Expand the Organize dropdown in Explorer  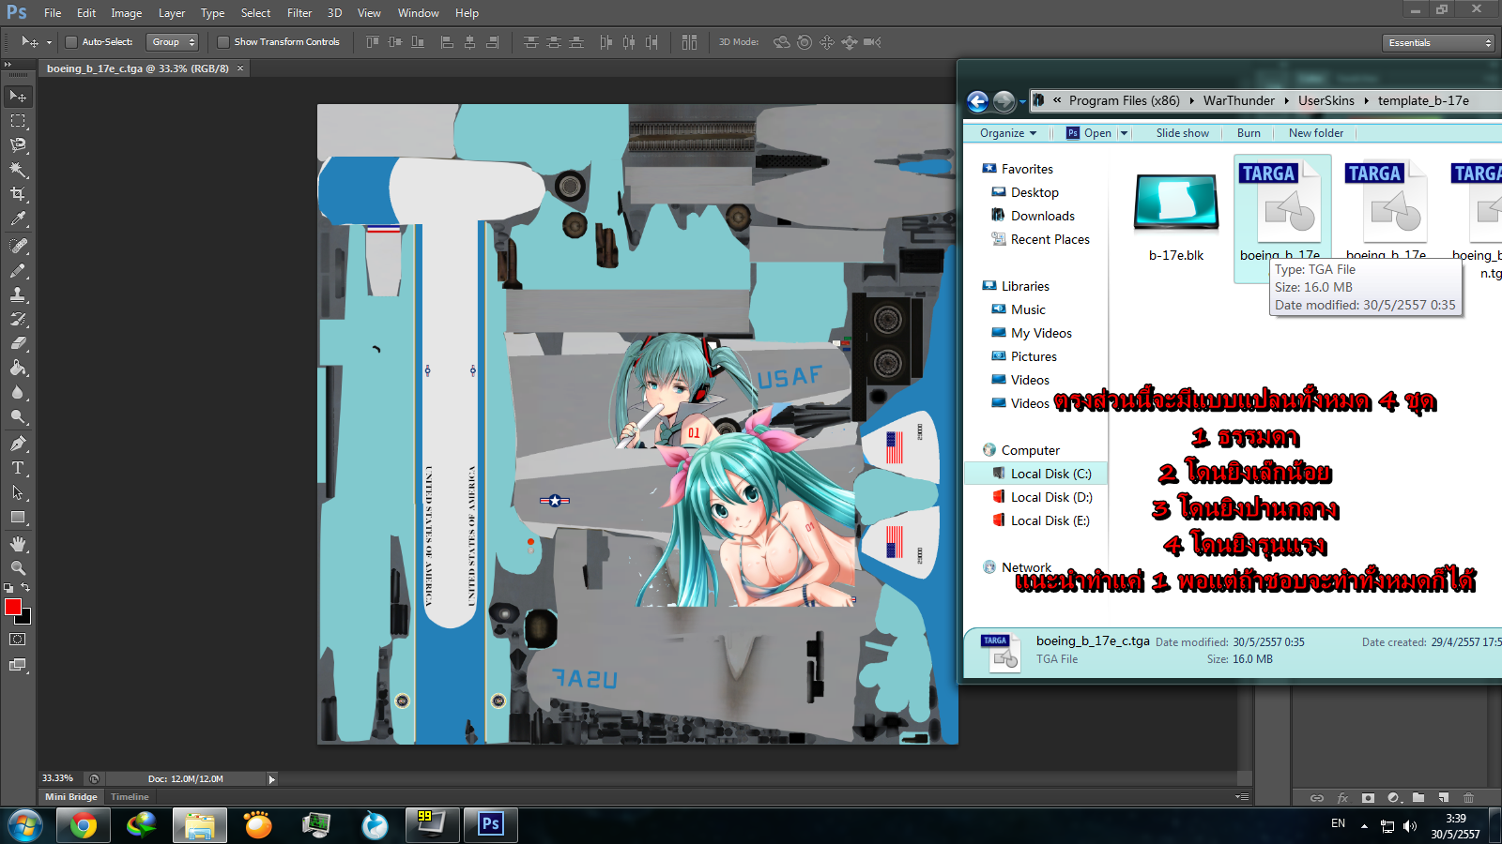[1007, 133]
